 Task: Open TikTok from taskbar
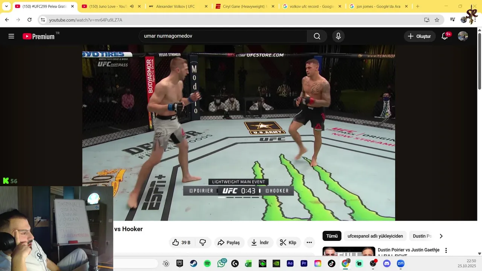tap(331, 263)
